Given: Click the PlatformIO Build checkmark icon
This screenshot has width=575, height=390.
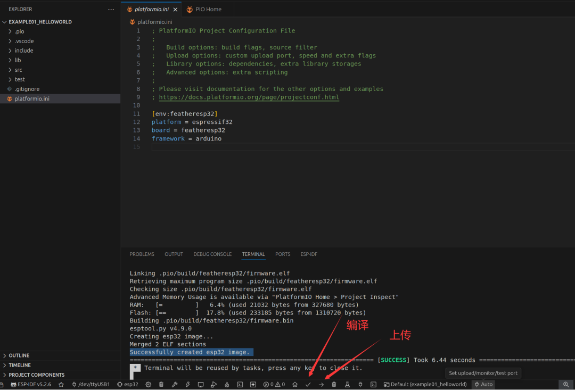Looking at the screenshot, I should (308, 385).
